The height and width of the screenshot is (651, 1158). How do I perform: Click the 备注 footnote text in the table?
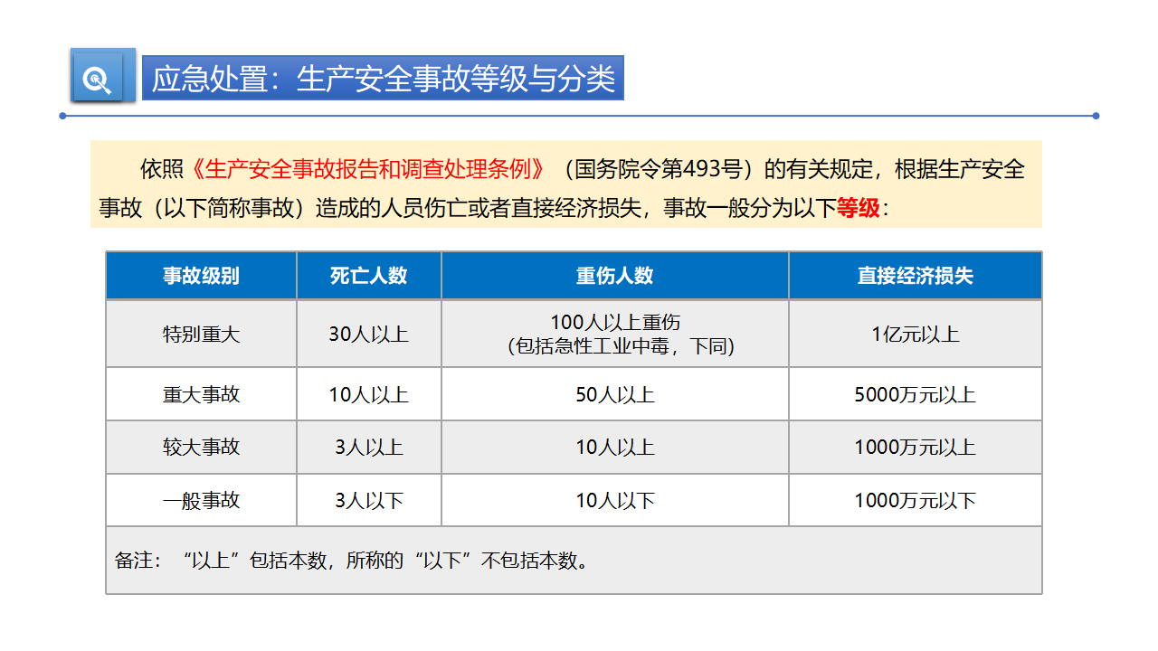coord(354,560)
